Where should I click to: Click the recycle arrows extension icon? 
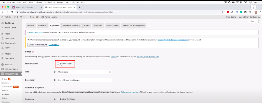point(232,12)
